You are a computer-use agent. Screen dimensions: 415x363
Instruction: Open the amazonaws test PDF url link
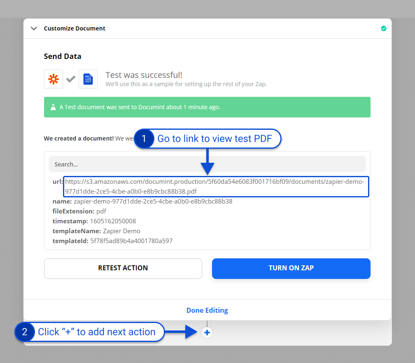(214, 187)
